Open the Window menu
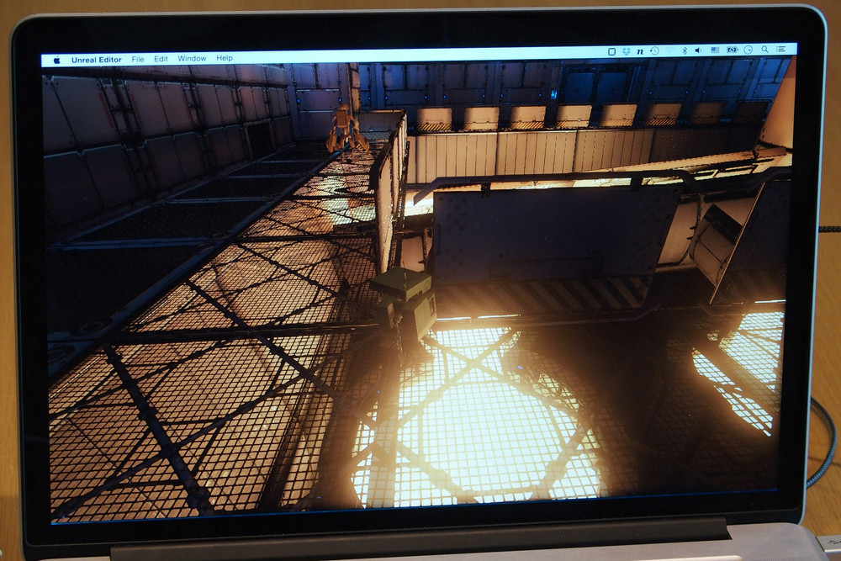This screenshot has width=841, height=561. coord(192,59)
